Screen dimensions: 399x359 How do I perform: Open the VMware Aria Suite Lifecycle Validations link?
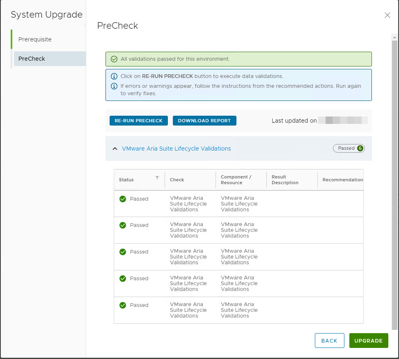[176, 149]
